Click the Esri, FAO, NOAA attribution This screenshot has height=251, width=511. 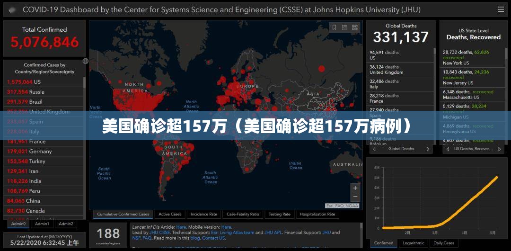pyautogui.click(x=342, y=206)
